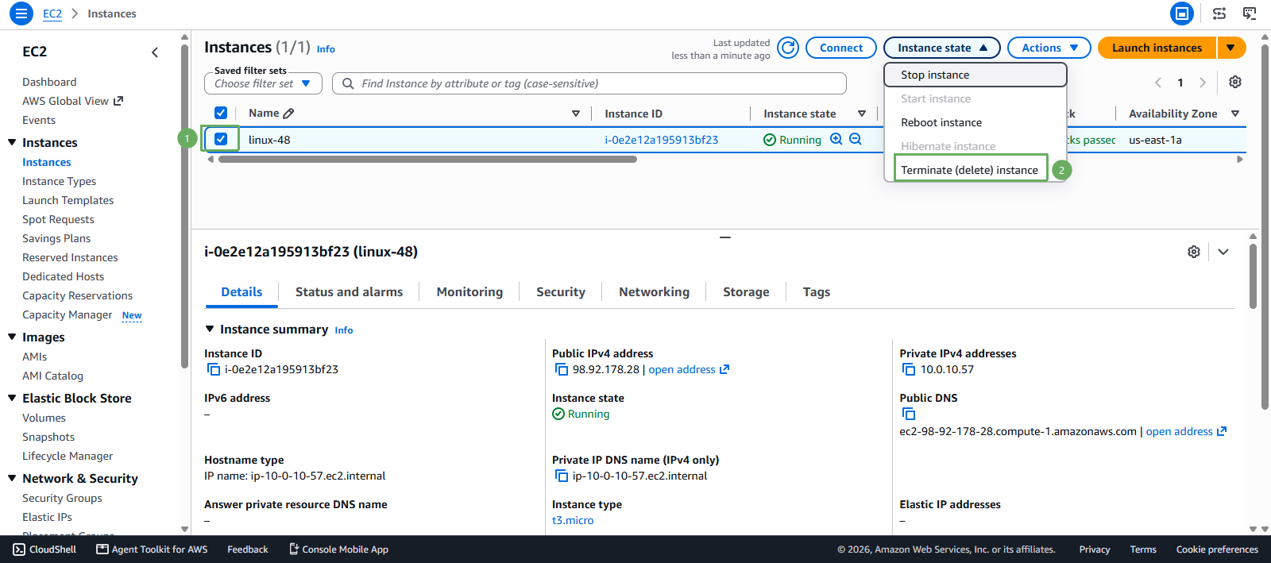This screenshot has width=1271, height=563.
Task: Sort by Name column arrow
Action: tap(576, 114)
